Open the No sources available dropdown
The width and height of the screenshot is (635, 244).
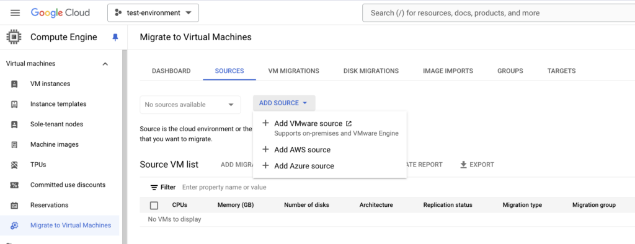click(x=190, y=105)
